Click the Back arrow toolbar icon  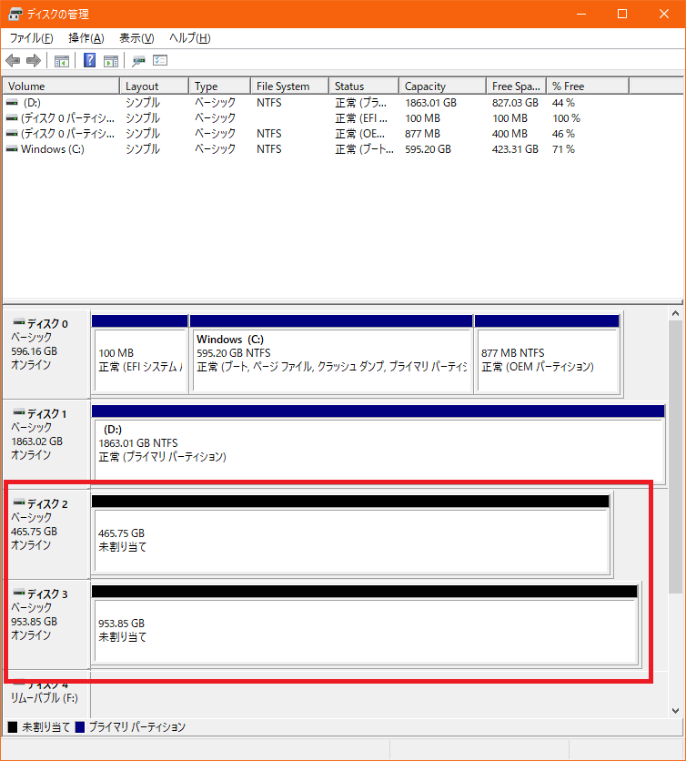point(13,61)
